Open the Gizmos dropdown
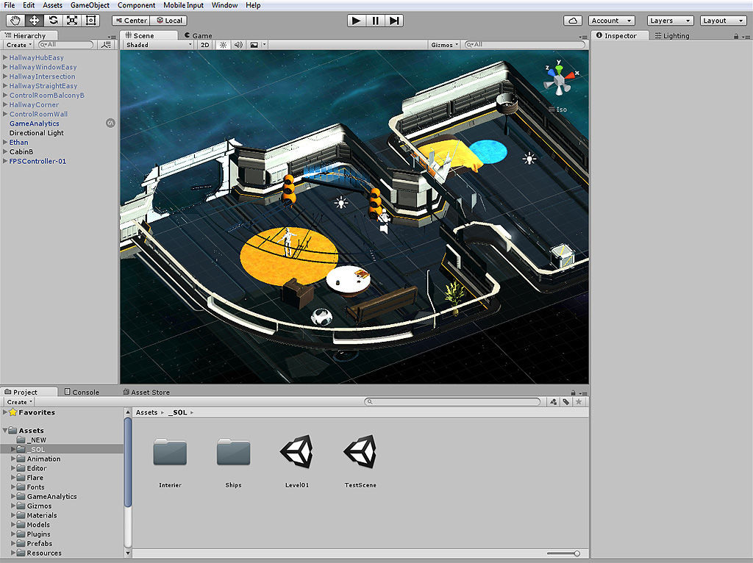 445,45
